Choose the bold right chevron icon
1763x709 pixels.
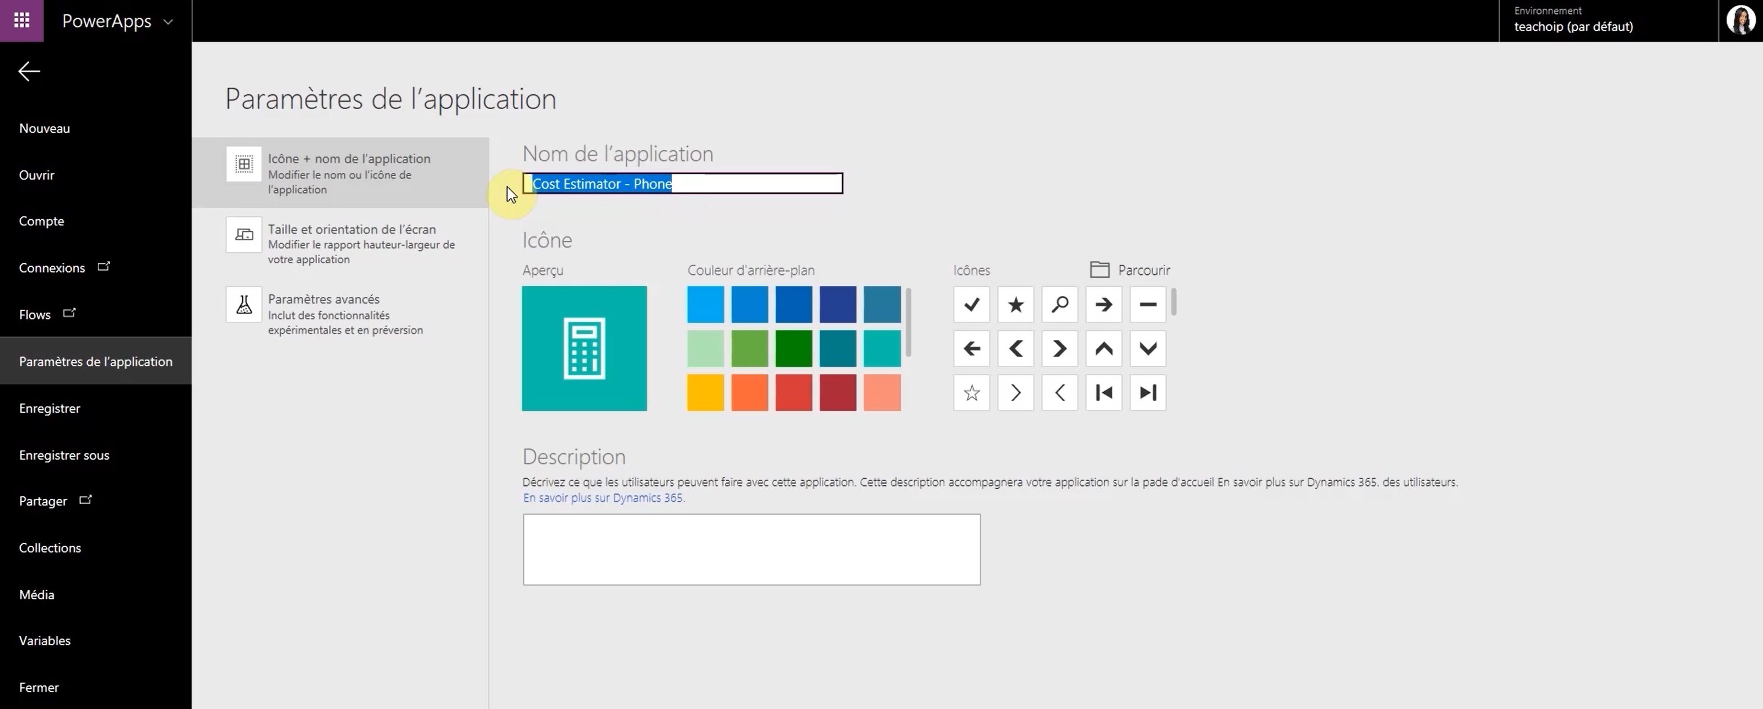pyautogui.click(x=1059, y=348)
